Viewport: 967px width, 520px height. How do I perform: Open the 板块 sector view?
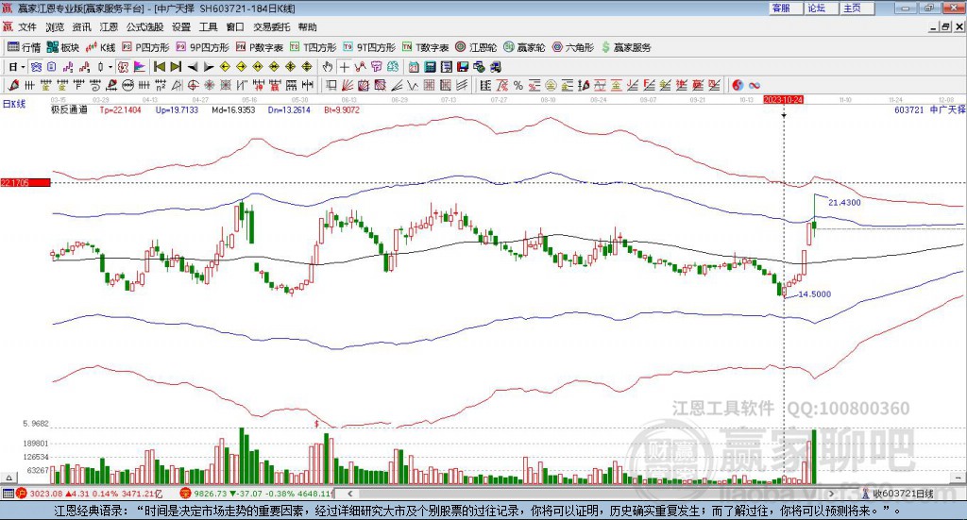tap(63, 47)
